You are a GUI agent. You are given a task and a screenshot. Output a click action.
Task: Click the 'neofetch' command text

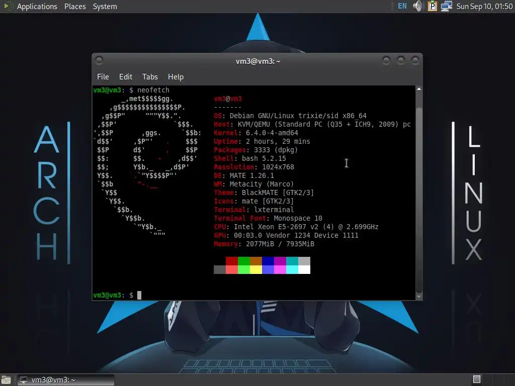coord(153,90)
